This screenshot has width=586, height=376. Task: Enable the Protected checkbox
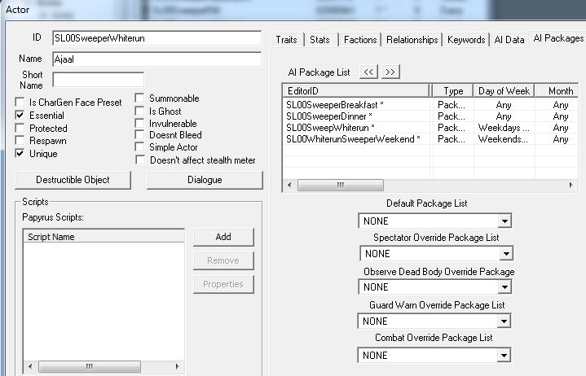[x=20, y=129]
